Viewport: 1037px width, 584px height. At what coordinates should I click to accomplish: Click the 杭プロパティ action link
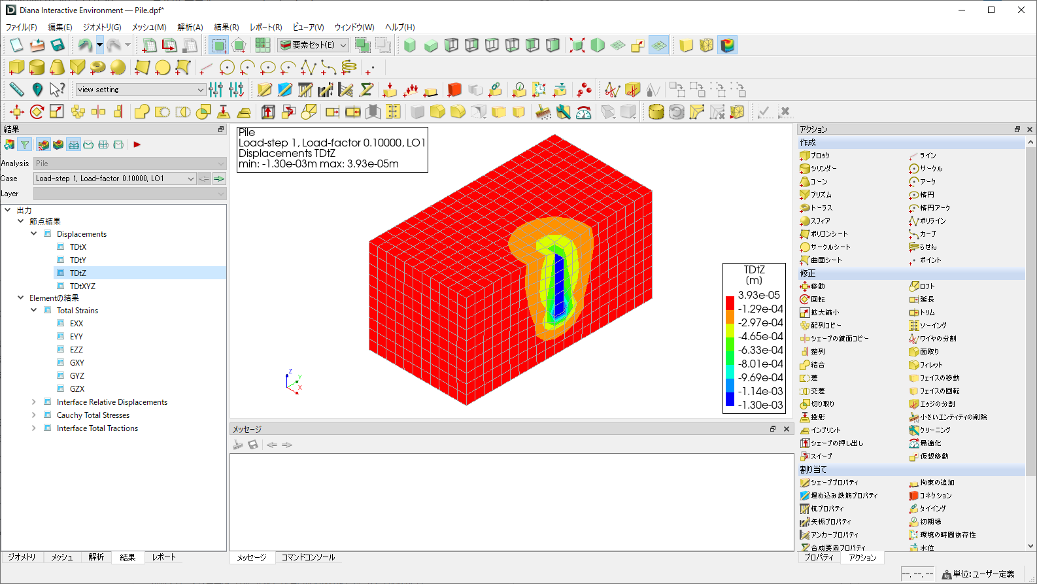point(827,509)
